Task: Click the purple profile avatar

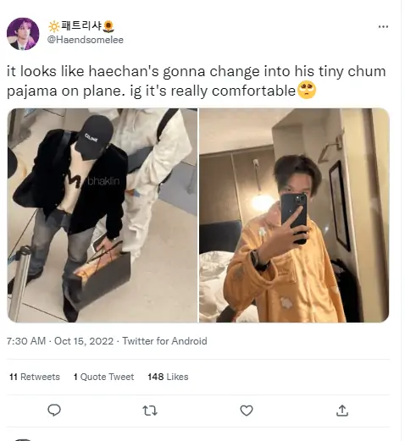Action: pyautogui.click(x=23, y=34)
